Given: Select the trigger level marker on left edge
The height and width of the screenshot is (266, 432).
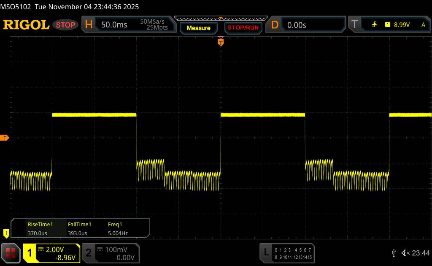Looking at the screenshot, I should point(5,138).
